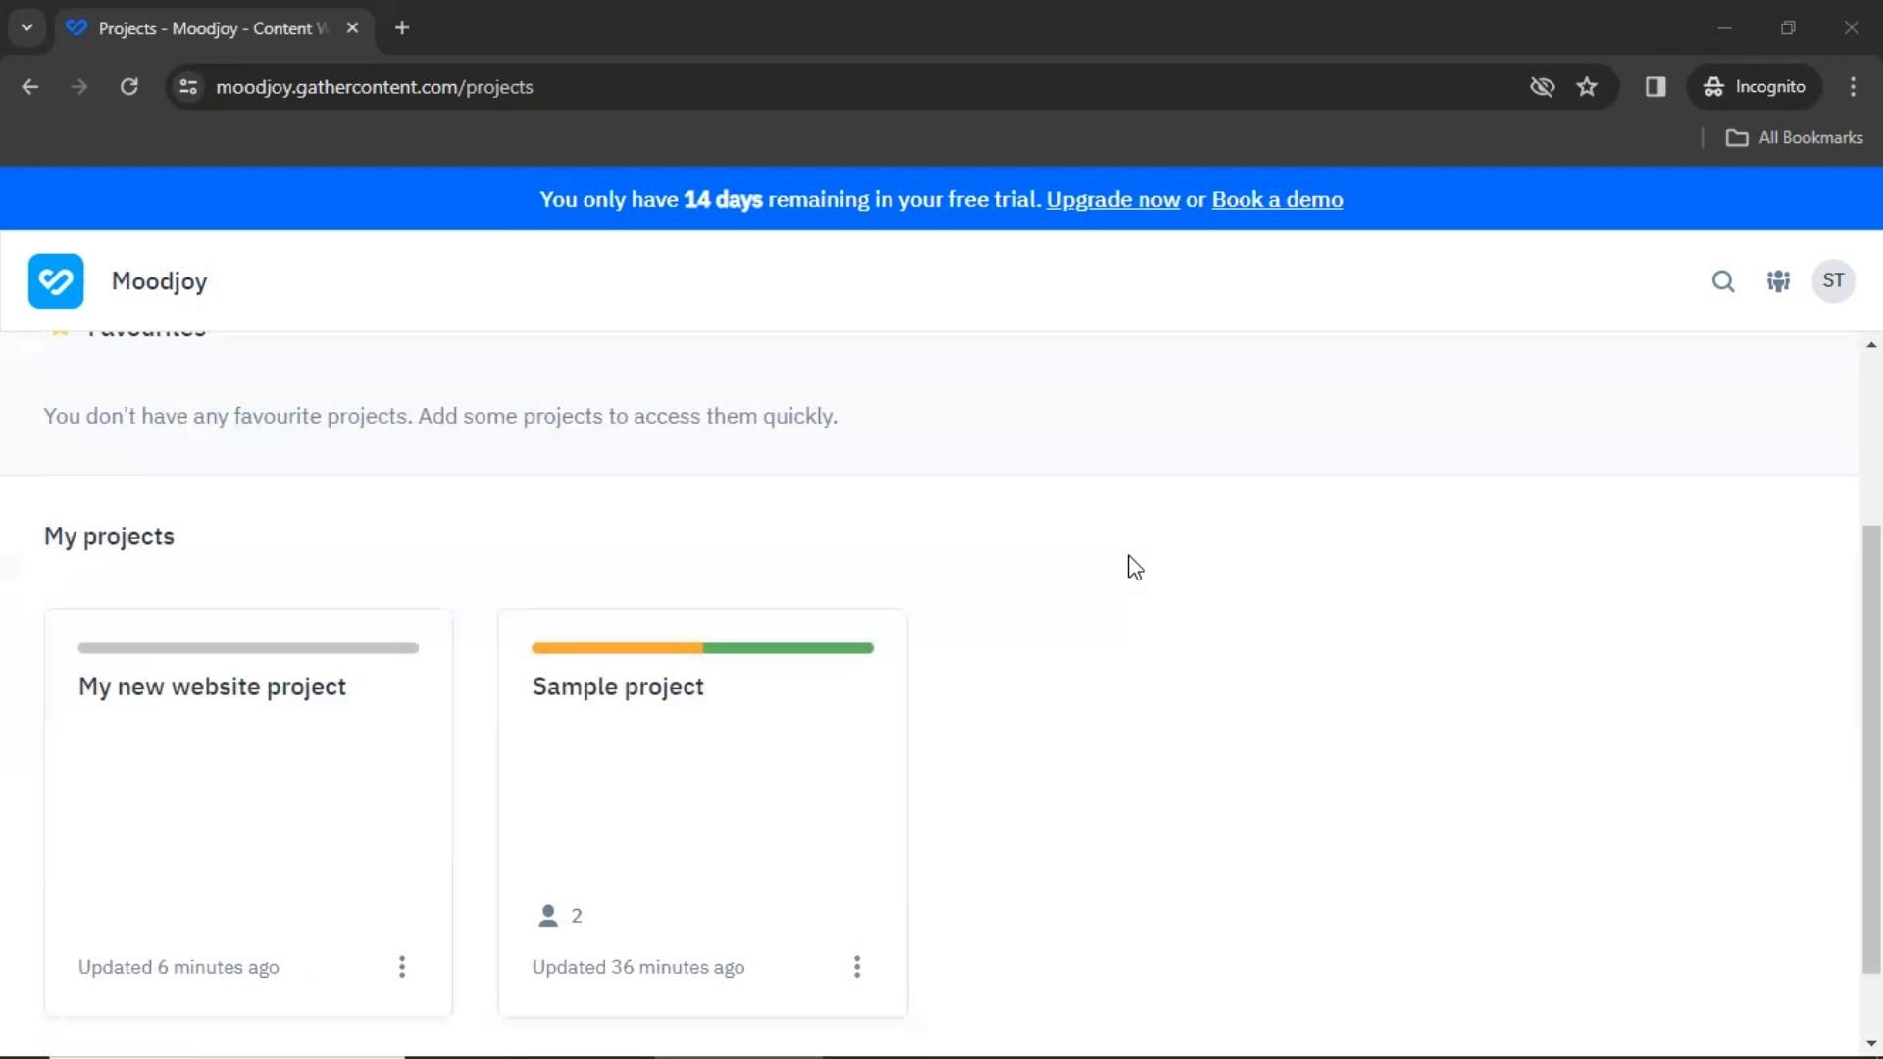The image size is (1883, 1059).
Task: Open All Bookmarks folder
Action: (1795, 138)
